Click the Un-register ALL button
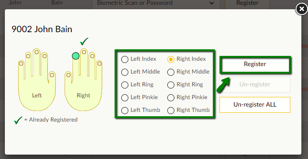This screenshot has height=159, width=308. 255,105
